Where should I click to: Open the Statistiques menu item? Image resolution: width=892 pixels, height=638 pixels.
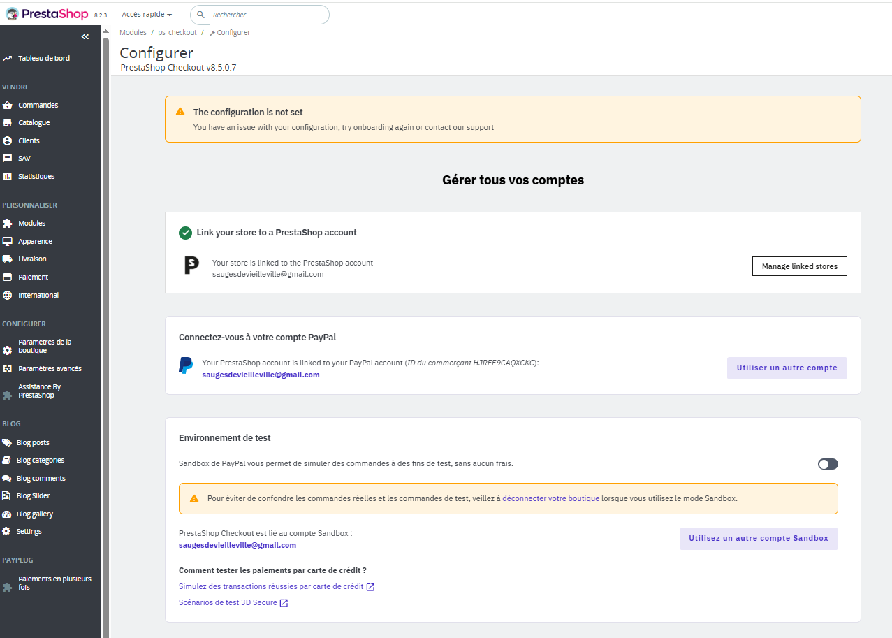pos(36,177)
